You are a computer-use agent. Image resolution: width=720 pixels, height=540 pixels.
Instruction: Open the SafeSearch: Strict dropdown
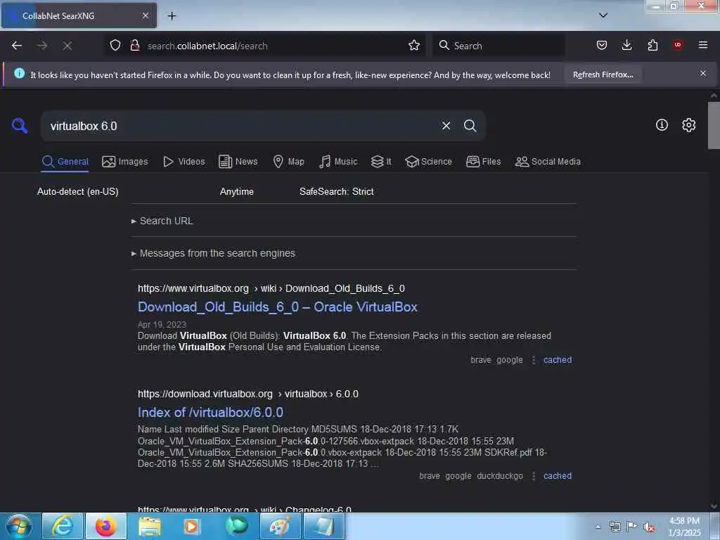(337, 191)
